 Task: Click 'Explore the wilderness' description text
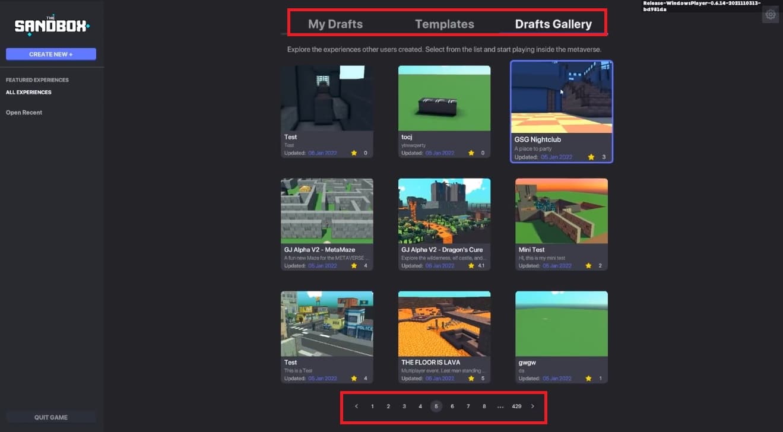443,258
